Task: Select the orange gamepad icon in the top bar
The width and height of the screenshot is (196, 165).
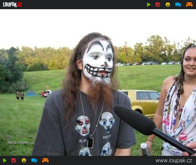Action: [189, 5]
